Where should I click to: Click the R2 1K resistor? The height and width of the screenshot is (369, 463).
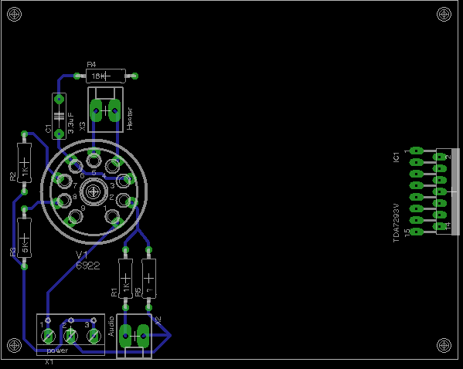tap(25, 163)
